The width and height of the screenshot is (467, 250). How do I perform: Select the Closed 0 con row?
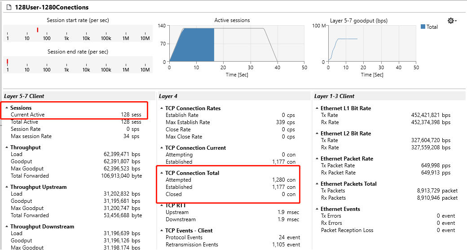(230, 194)
